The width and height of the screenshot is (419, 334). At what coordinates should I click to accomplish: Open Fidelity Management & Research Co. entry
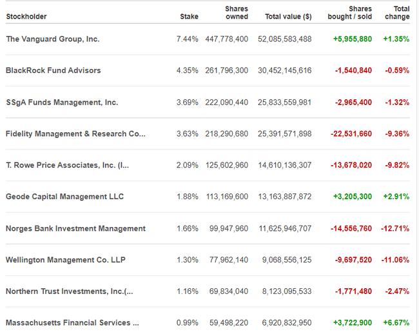pyautogui.click(x=75, y=133)
